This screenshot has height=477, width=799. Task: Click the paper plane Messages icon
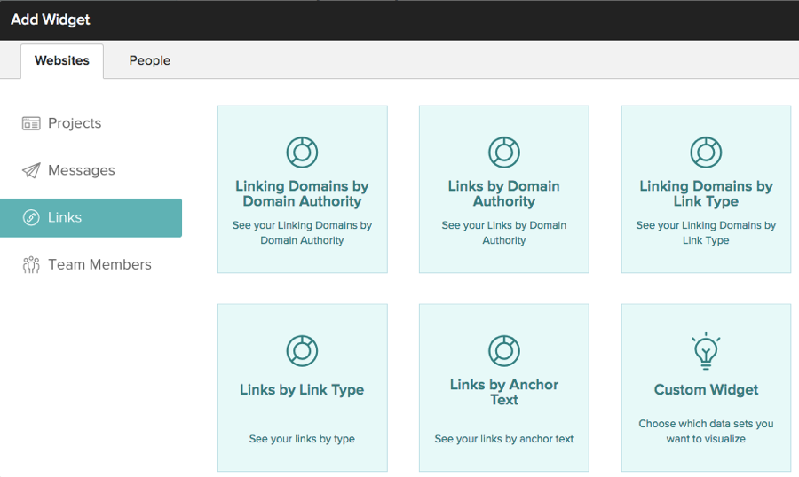point(31,170)
